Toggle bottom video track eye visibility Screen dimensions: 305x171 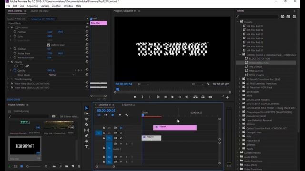(x=121, y=138)
